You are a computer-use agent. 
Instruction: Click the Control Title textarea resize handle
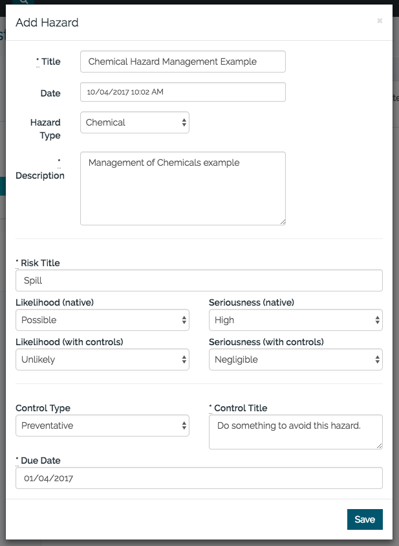(x=380, y=446)
